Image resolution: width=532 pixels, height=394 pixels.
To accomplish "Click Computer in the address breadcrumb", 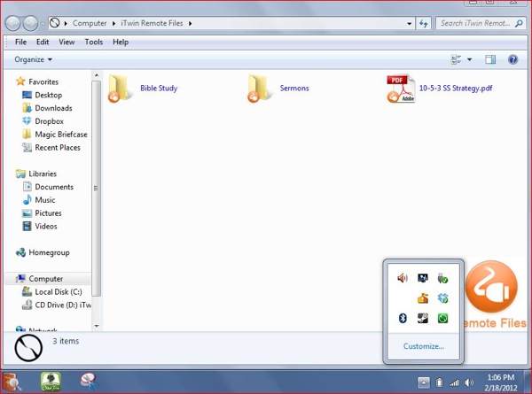I will point(90,23).
